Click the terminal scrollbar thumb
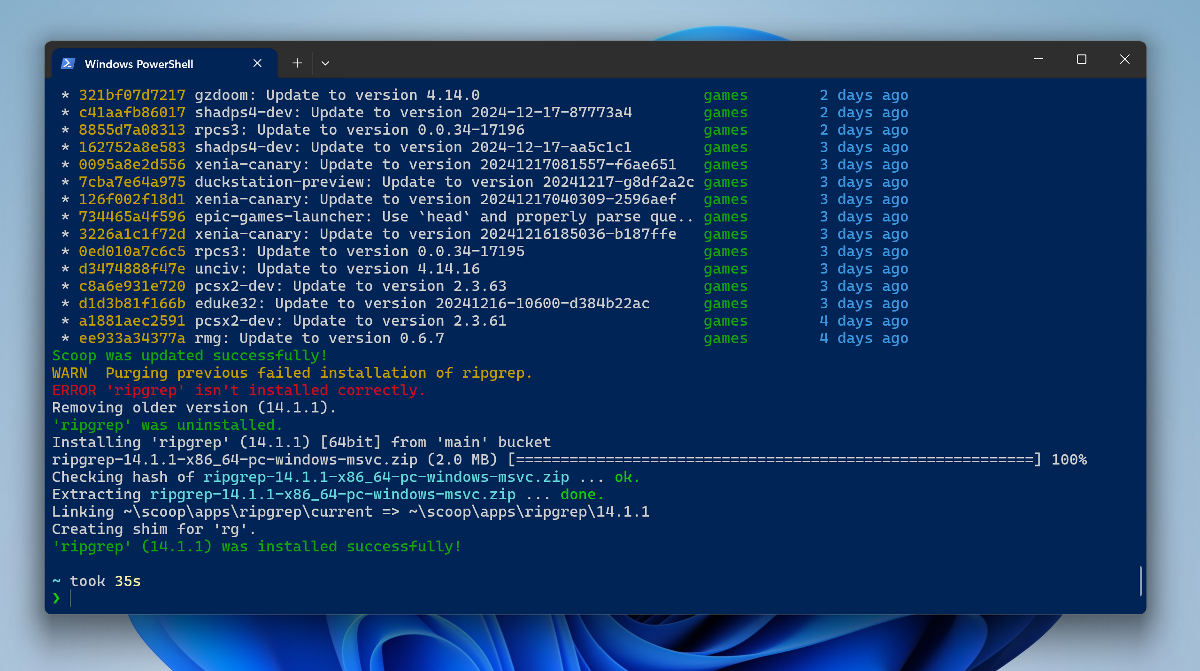This screenshot has width=1200, height=671. pyautogui.click(x=1140, y=581)
